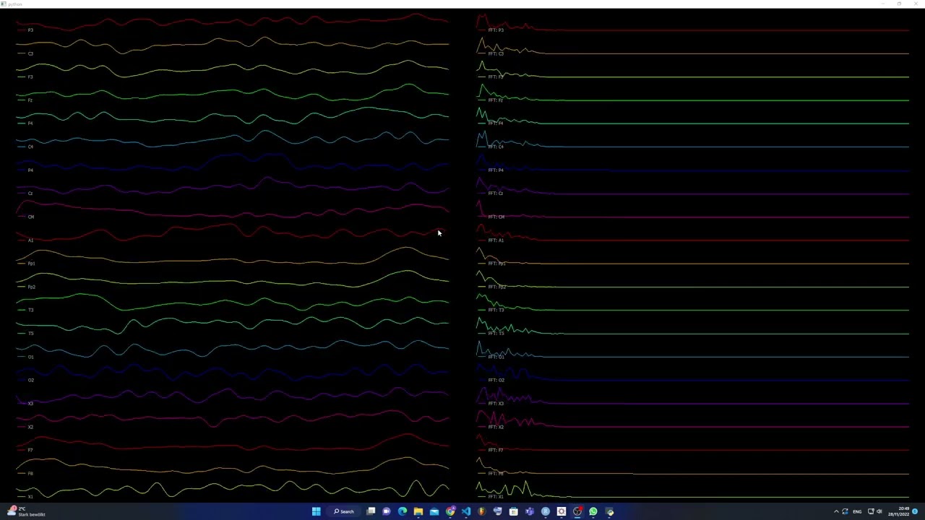This screenshot has height=520, width=925.
Task: Open the Windows Start menu
Action: point(317,511)
